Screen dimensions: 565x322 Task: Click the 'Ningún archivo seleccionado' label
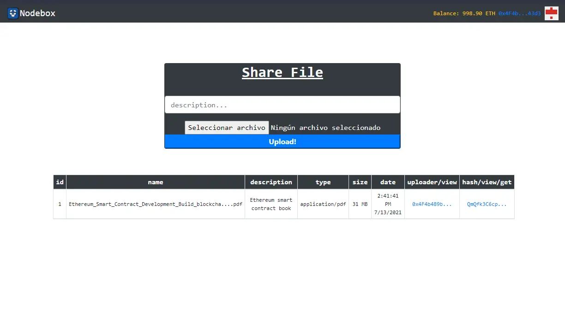click(325, 128)
